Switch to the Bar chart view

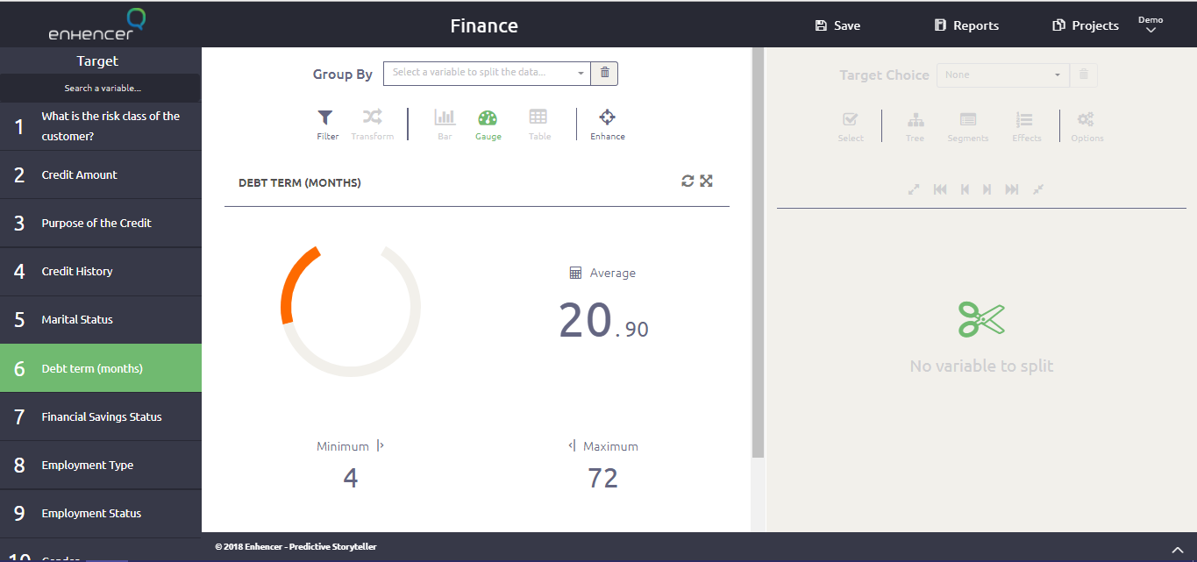[445, 124]
